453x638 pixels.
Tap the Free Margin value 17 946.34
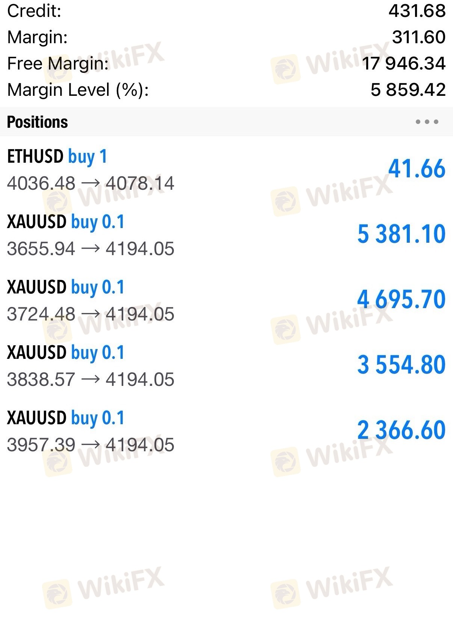404,63
